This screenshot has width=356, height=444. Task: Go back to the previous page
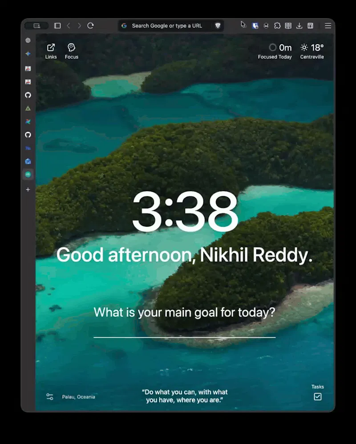coord(69,26)
